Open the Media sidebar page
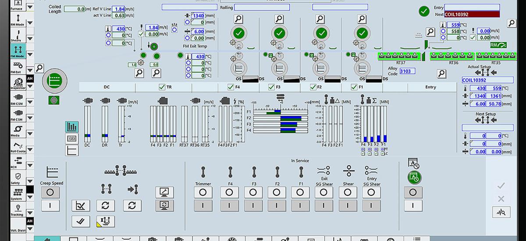The width and height of the screenshot is (526, 241). pyautogui.click(x=18, y=130)
